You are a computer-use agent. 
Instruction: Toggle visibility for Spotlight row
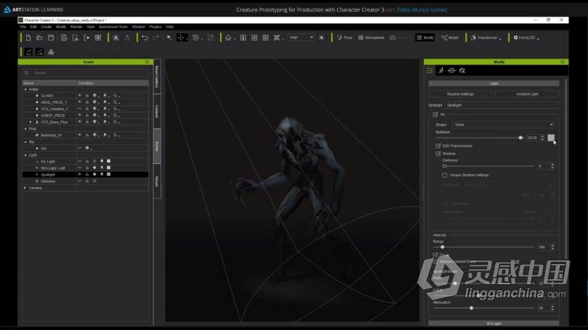[x=80, y=175]
